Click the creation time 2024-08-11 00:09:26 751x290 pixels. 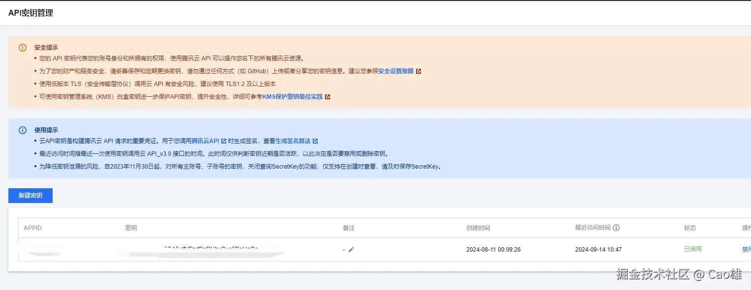coord(493,250)
